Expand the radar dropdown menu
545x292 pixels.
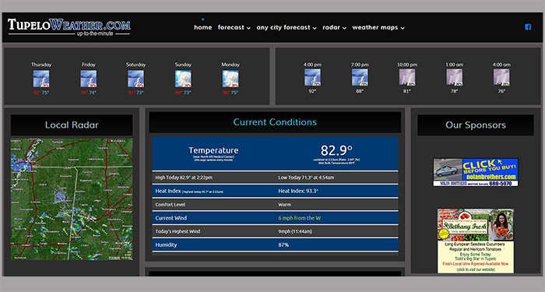334,27
